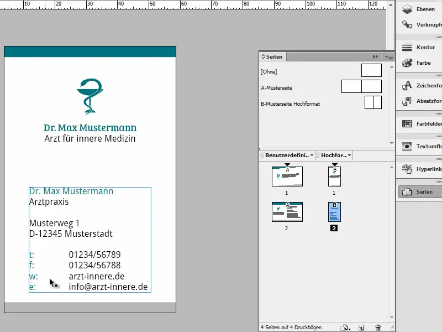
Task: Click the B-Musterseite Hochformat thumbnail
Action: pos(373,102)
